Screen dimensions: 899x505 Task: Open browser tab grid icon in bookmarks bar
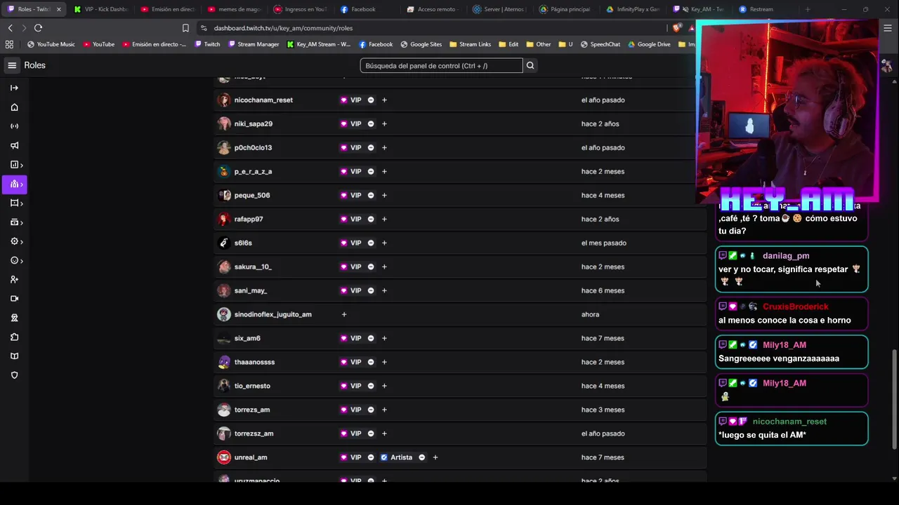click(9, 44)
